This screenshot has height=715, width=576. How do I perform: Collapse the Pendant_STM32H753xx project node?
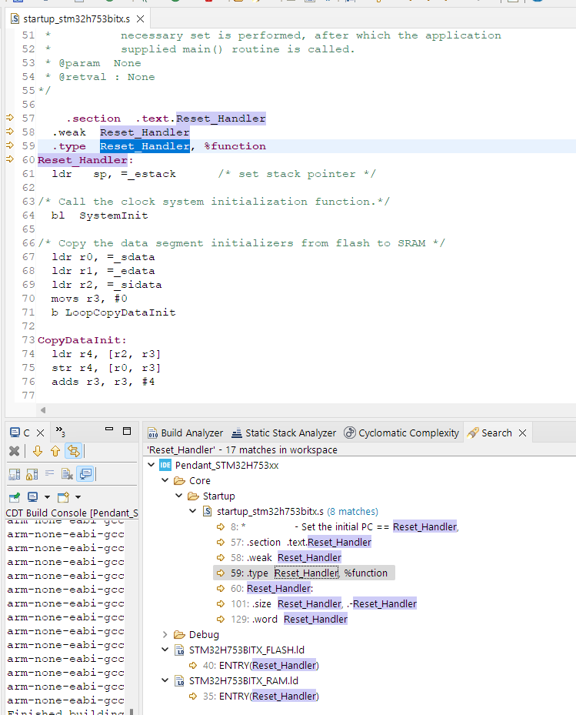pos(151,465)
